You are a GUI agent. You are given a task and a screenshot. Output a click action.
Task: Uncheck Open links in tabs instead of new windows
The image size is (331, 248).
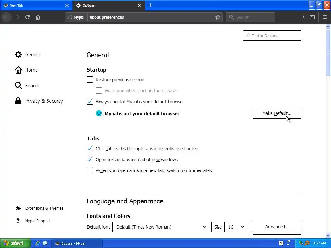(90, 159)
